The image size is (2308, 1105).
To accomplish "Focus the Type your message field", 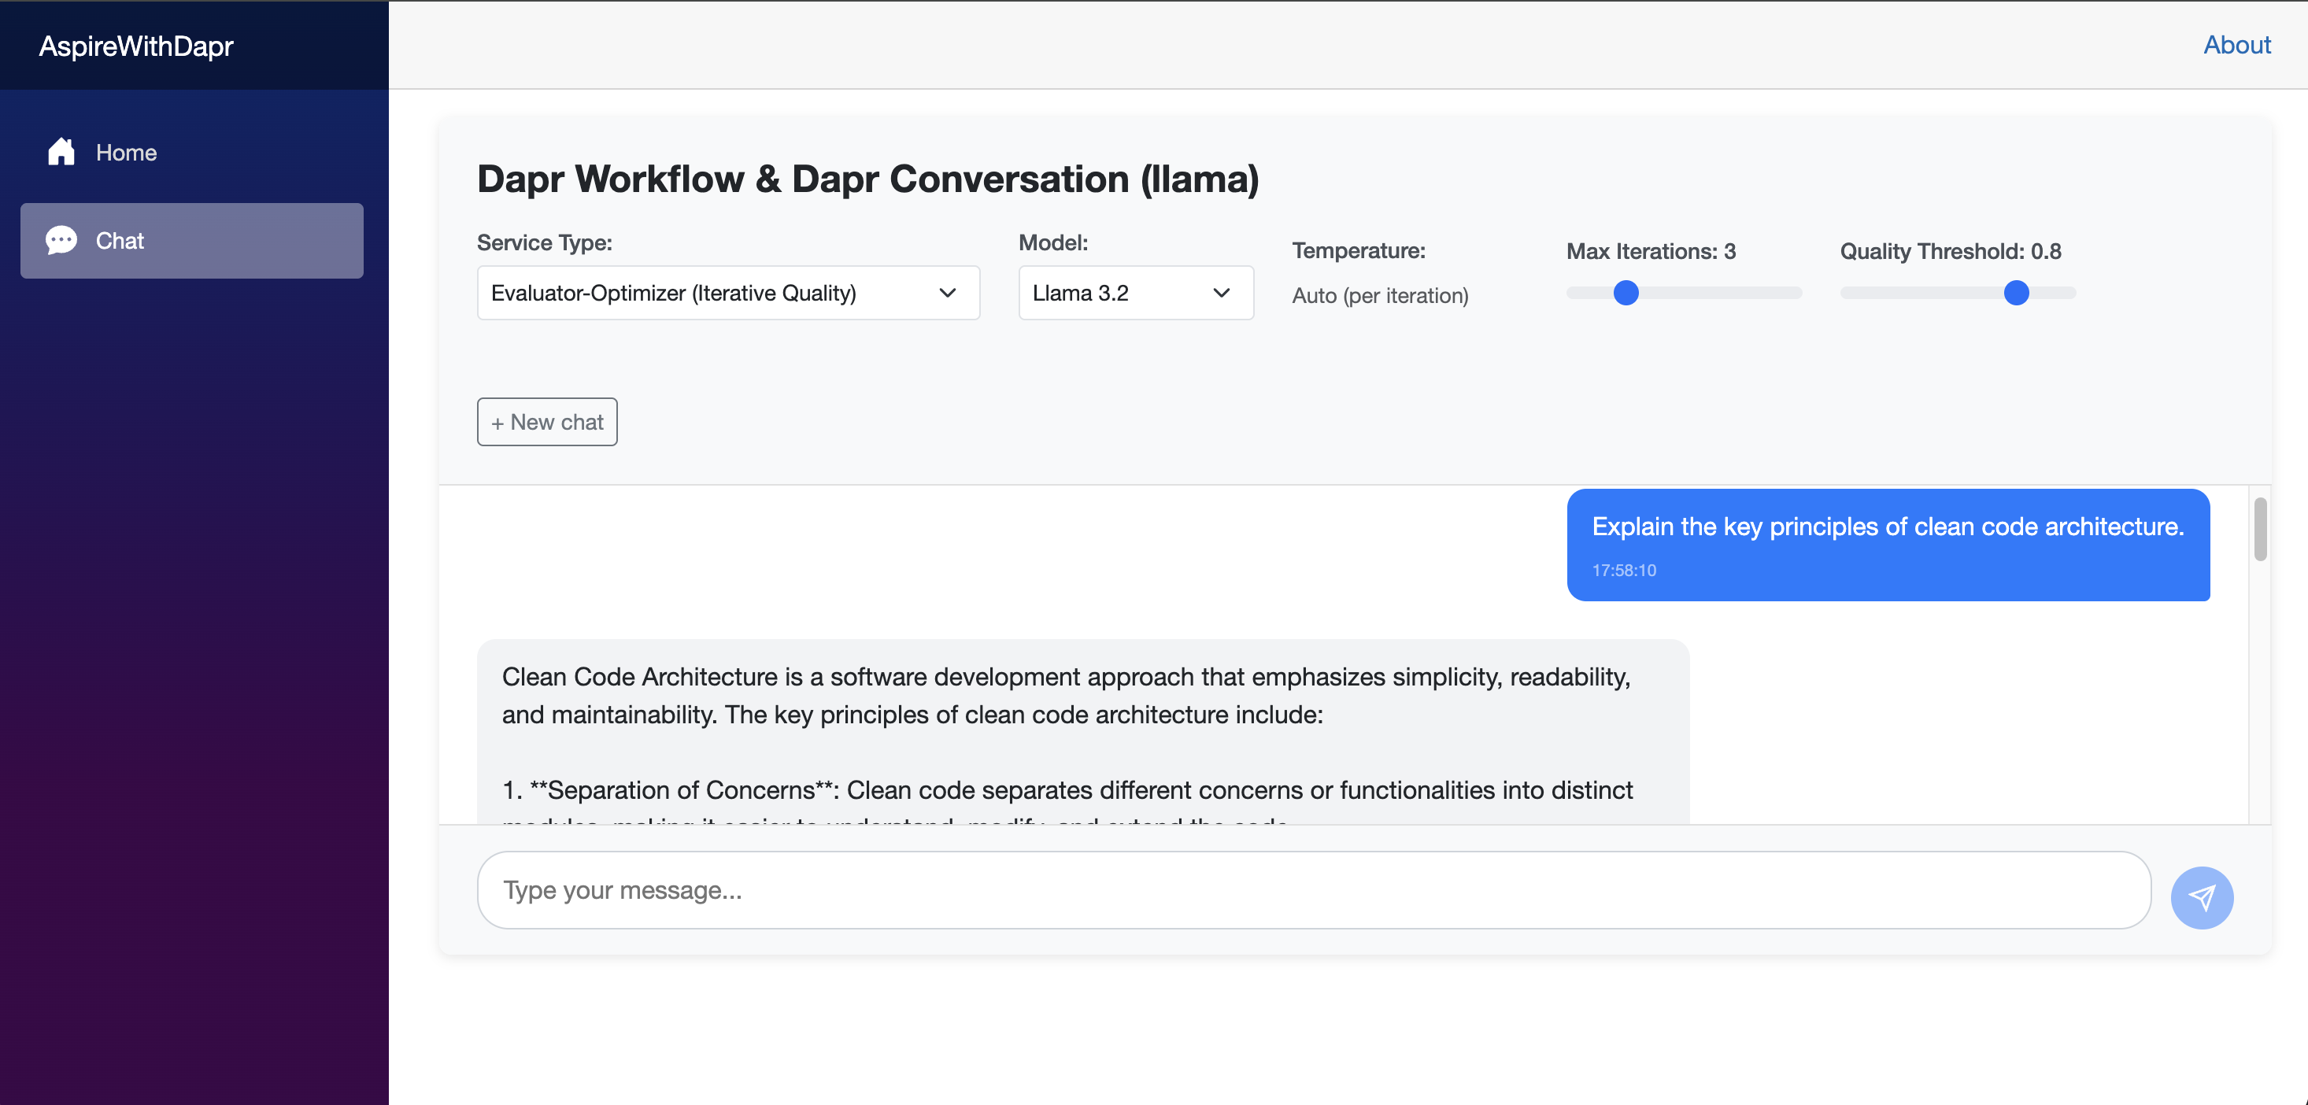I will point(1312,889).
